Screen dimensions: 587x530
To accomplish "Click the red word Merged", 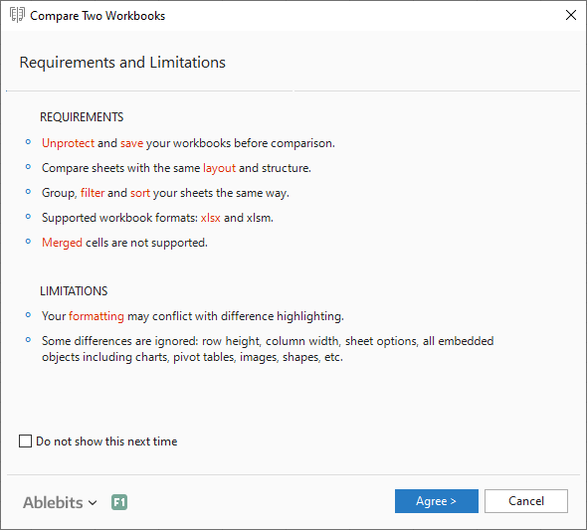I will [62, 243].
